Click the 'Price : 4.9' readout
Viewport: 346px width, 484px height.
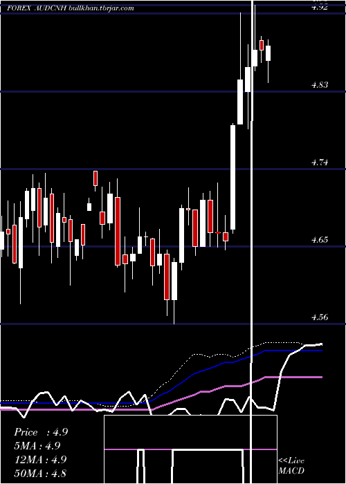coord(41,432)
